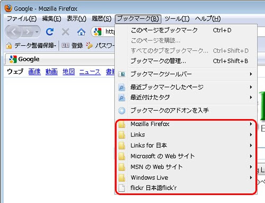This screenshot has height=203, width=265.
Task: Go to the Home page icon
Action: coord(81,32)
